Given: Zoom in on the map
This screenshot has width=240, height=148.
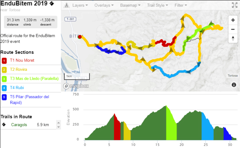Looking at the screenshot, I should click(233, 20).
